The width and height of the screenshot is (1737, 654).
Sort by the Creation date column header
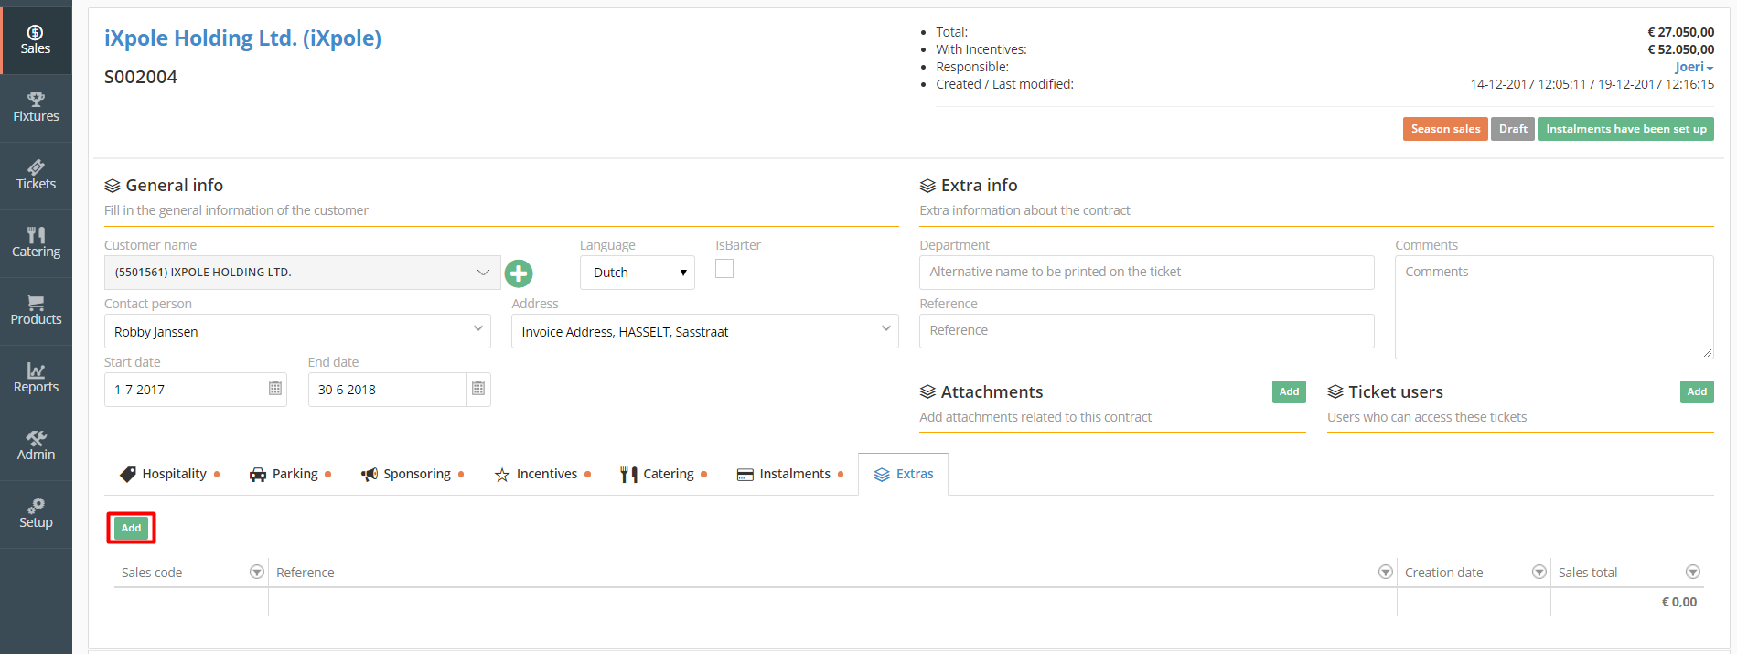1443,573
